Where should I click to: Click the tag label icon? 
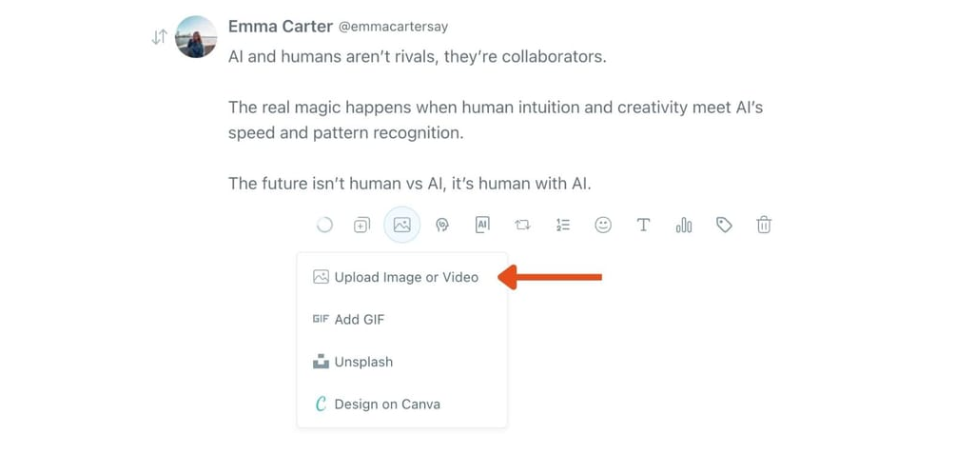coord(724,226)
